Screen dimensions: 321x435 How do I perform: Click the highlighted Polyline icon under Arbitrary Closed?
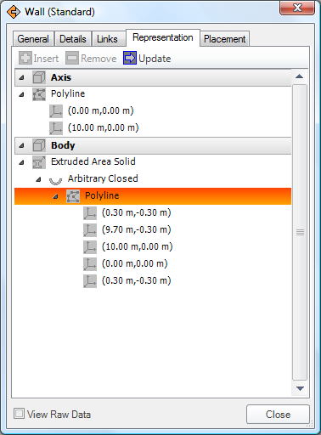(73, 196)
